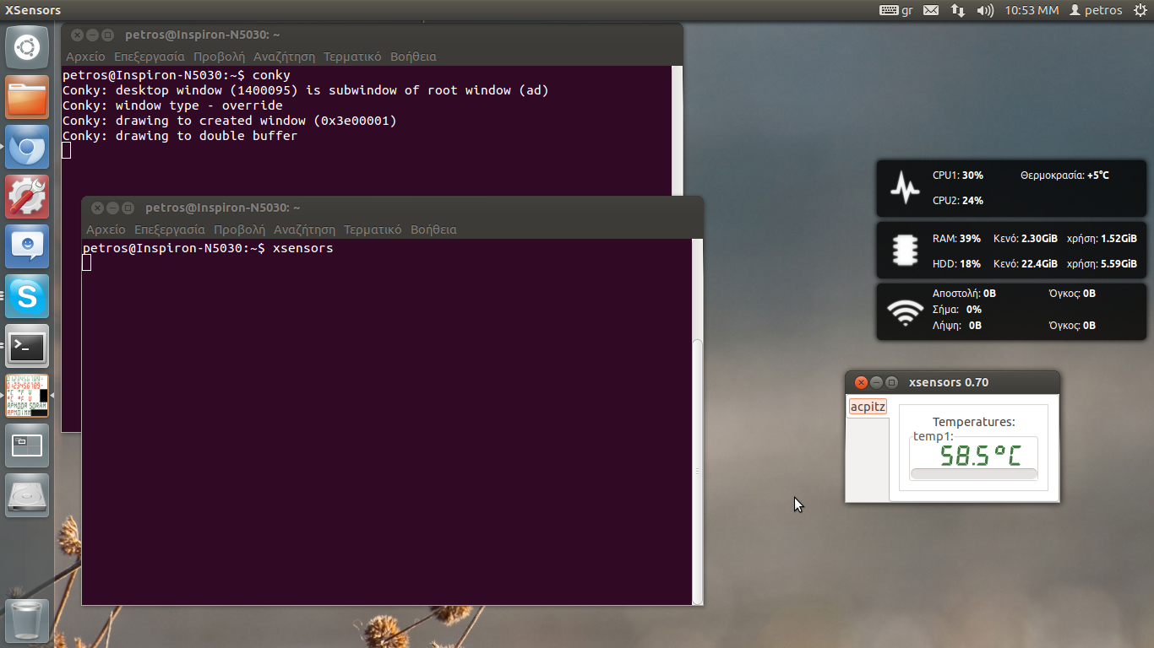The height and width of the screenshot is (648, 1154).
Task: Select the acpitz tab in xsensors
Action: click(x=868, y=407)
